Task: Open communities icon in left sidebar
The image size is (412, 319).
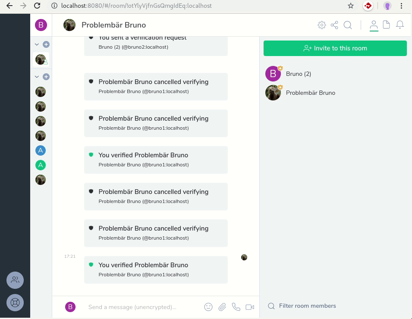Action: coord(15,280)
